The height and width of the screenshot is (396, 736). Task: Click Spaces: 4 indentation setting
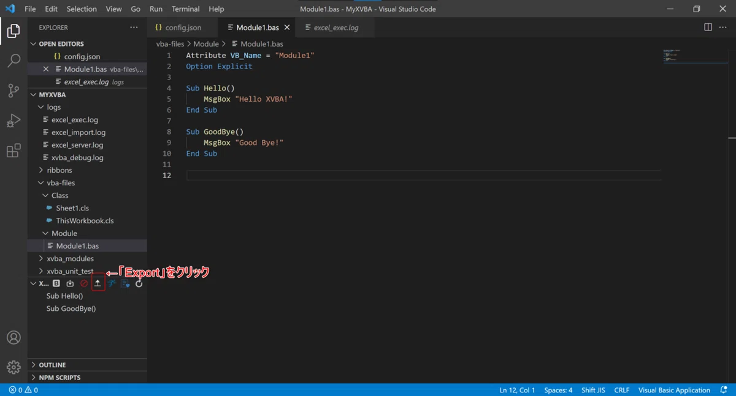(x=558, y=390)
